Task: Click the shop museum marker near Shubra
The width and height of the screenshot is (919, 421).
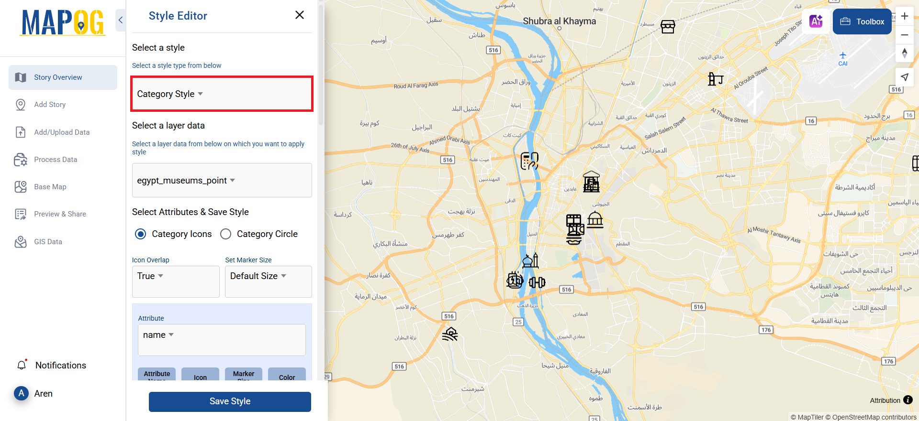Action: coord(668,27)
